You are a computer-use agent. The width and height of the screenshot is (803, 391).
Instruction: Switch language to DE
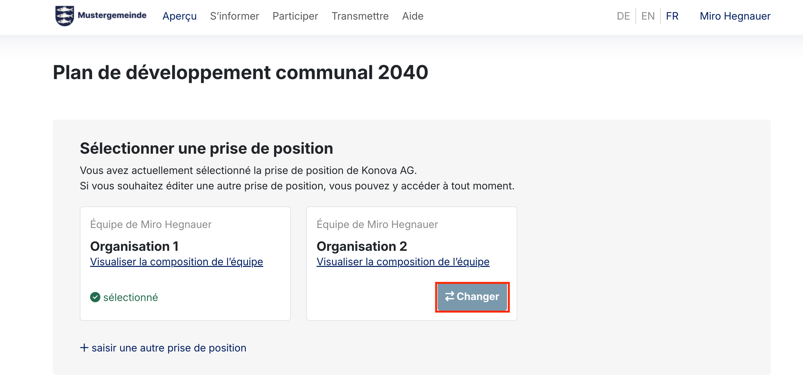[623, 16]
